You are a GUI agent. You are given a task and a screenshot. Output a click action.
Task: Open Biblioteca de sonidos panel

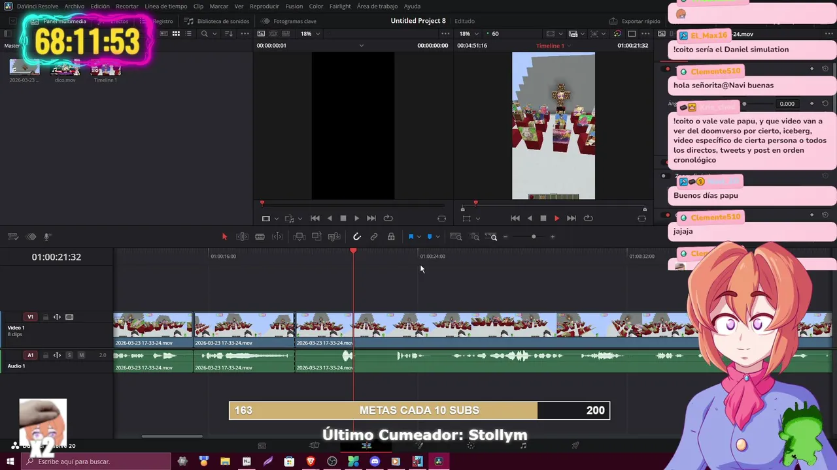(216, 21)
